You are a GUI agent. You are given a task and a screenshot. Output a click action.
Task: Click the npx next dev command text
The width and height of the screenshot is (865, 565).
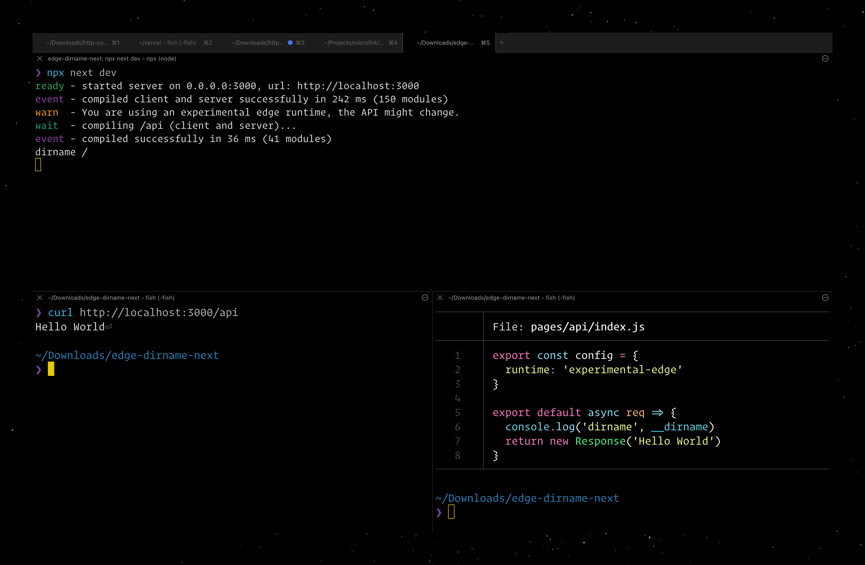81,72
